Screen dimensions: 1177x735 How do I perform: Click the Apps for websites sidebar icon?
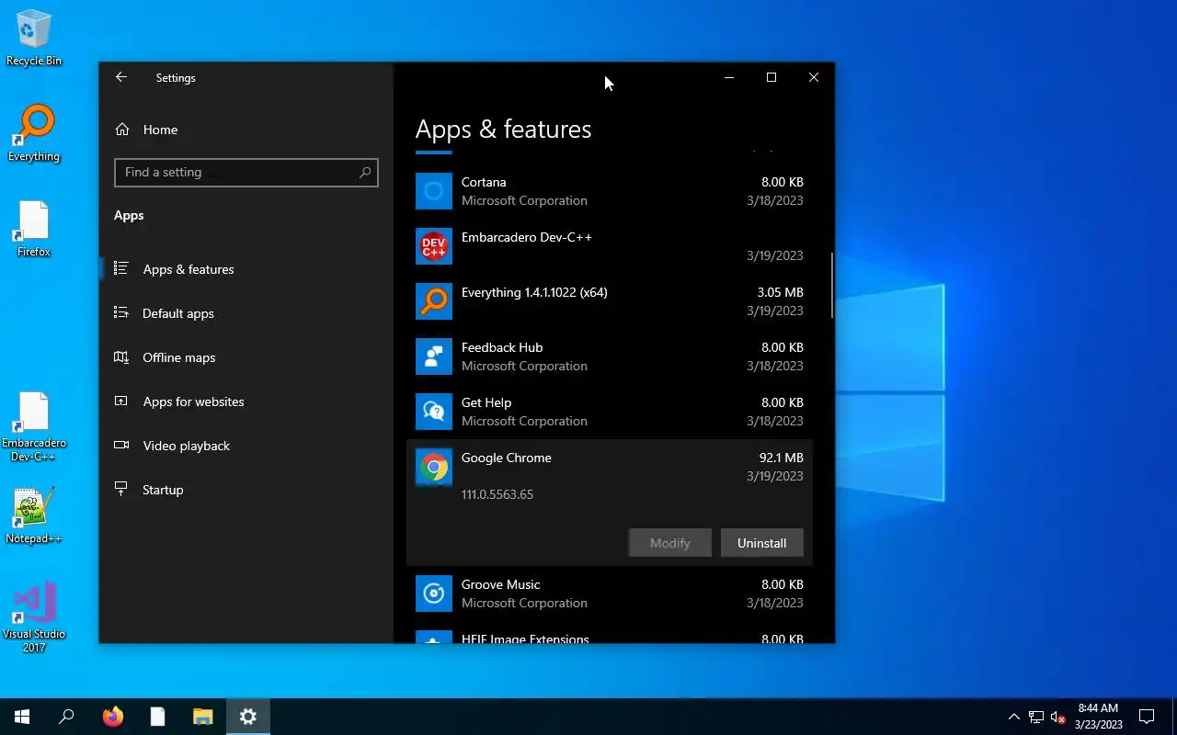pos(120,401)
